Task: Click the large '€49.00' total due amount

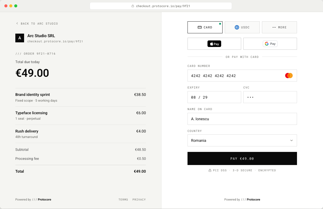Action: (x=32, y=73)
